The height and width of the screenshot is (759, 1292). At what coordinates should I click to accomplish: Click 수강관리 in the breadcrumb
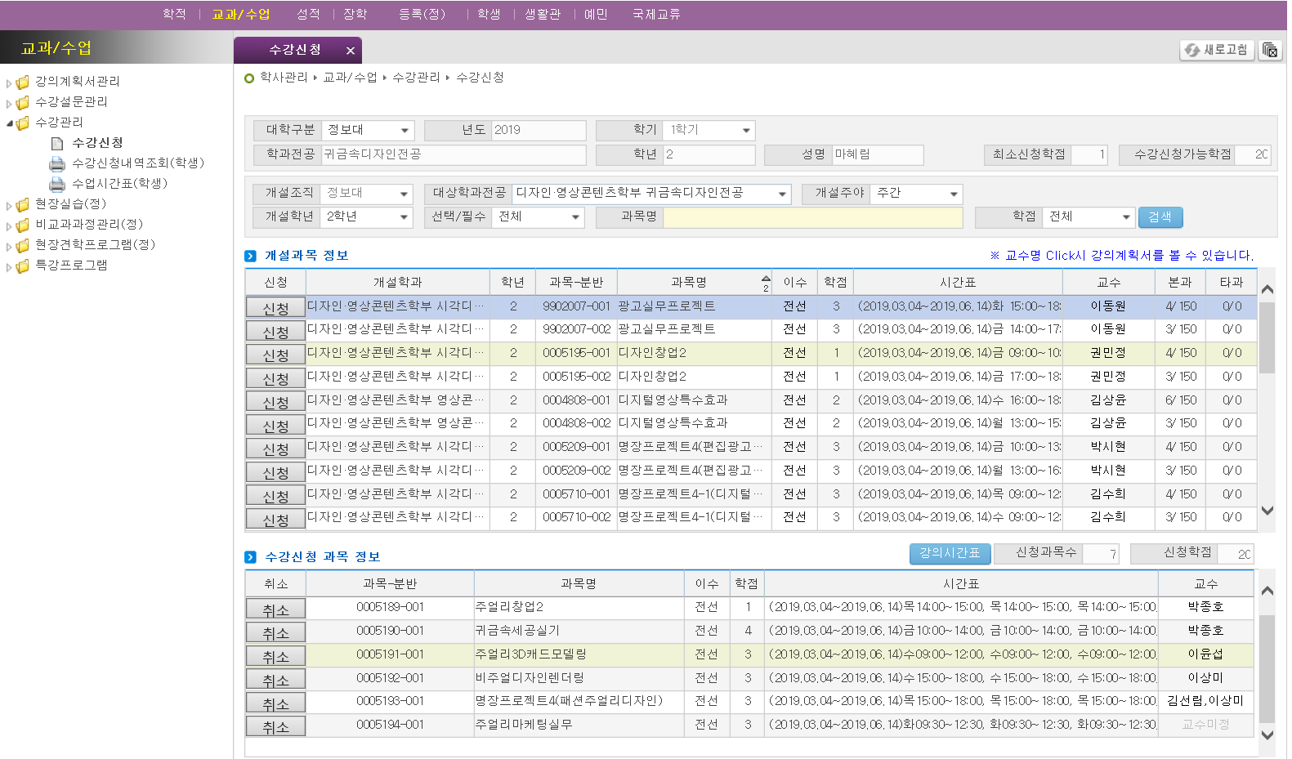coord(416,78)
